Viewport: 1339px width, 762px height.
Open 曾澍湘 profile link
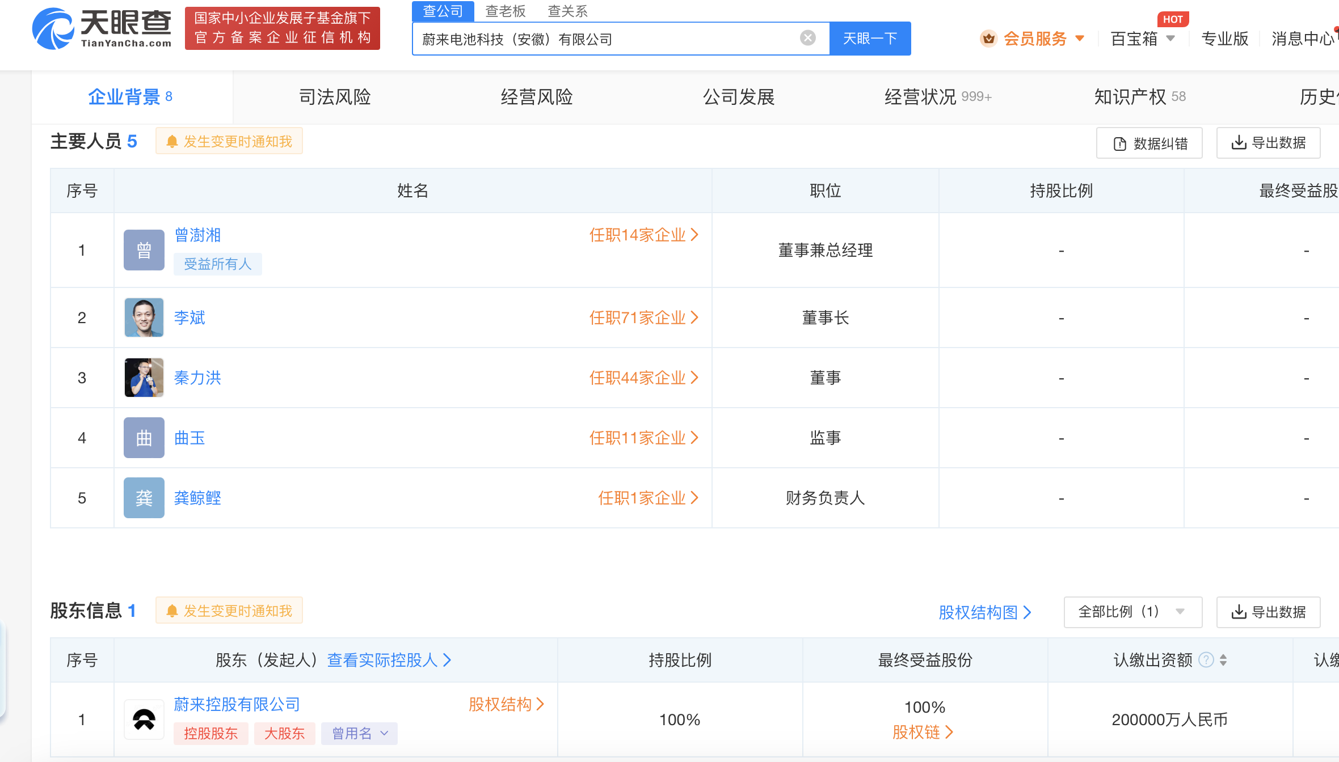(x=197, y=235)
